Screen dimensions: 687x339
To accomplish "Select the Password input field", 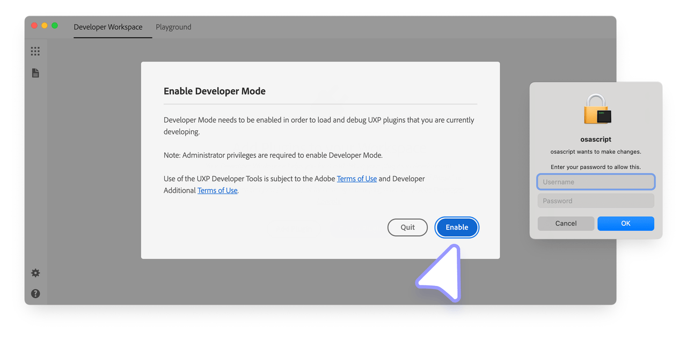I will click(596, 201).
